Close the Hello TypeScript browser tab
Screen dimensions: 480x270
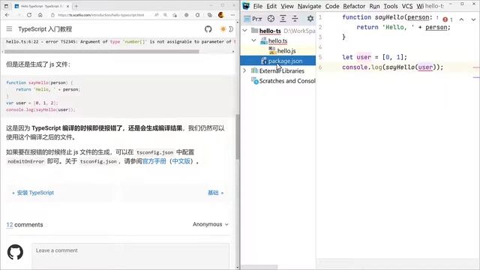click(67, 6)
